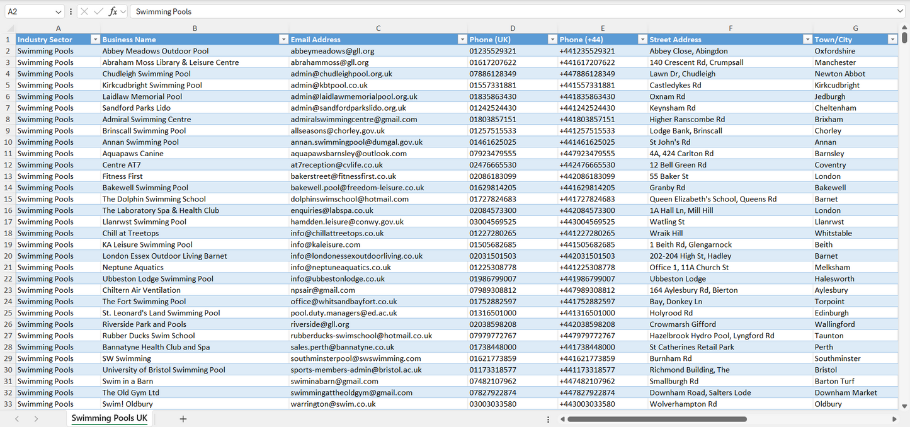Expand the formula bar chevron
Viewport: 910px width, 427px height.
pos(900,11)
